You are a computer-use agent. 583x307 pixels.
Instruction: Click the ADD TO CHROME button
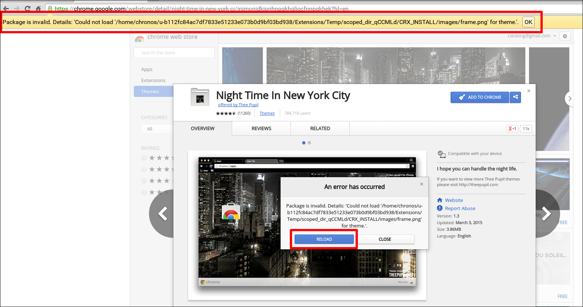tap(480, 97)
